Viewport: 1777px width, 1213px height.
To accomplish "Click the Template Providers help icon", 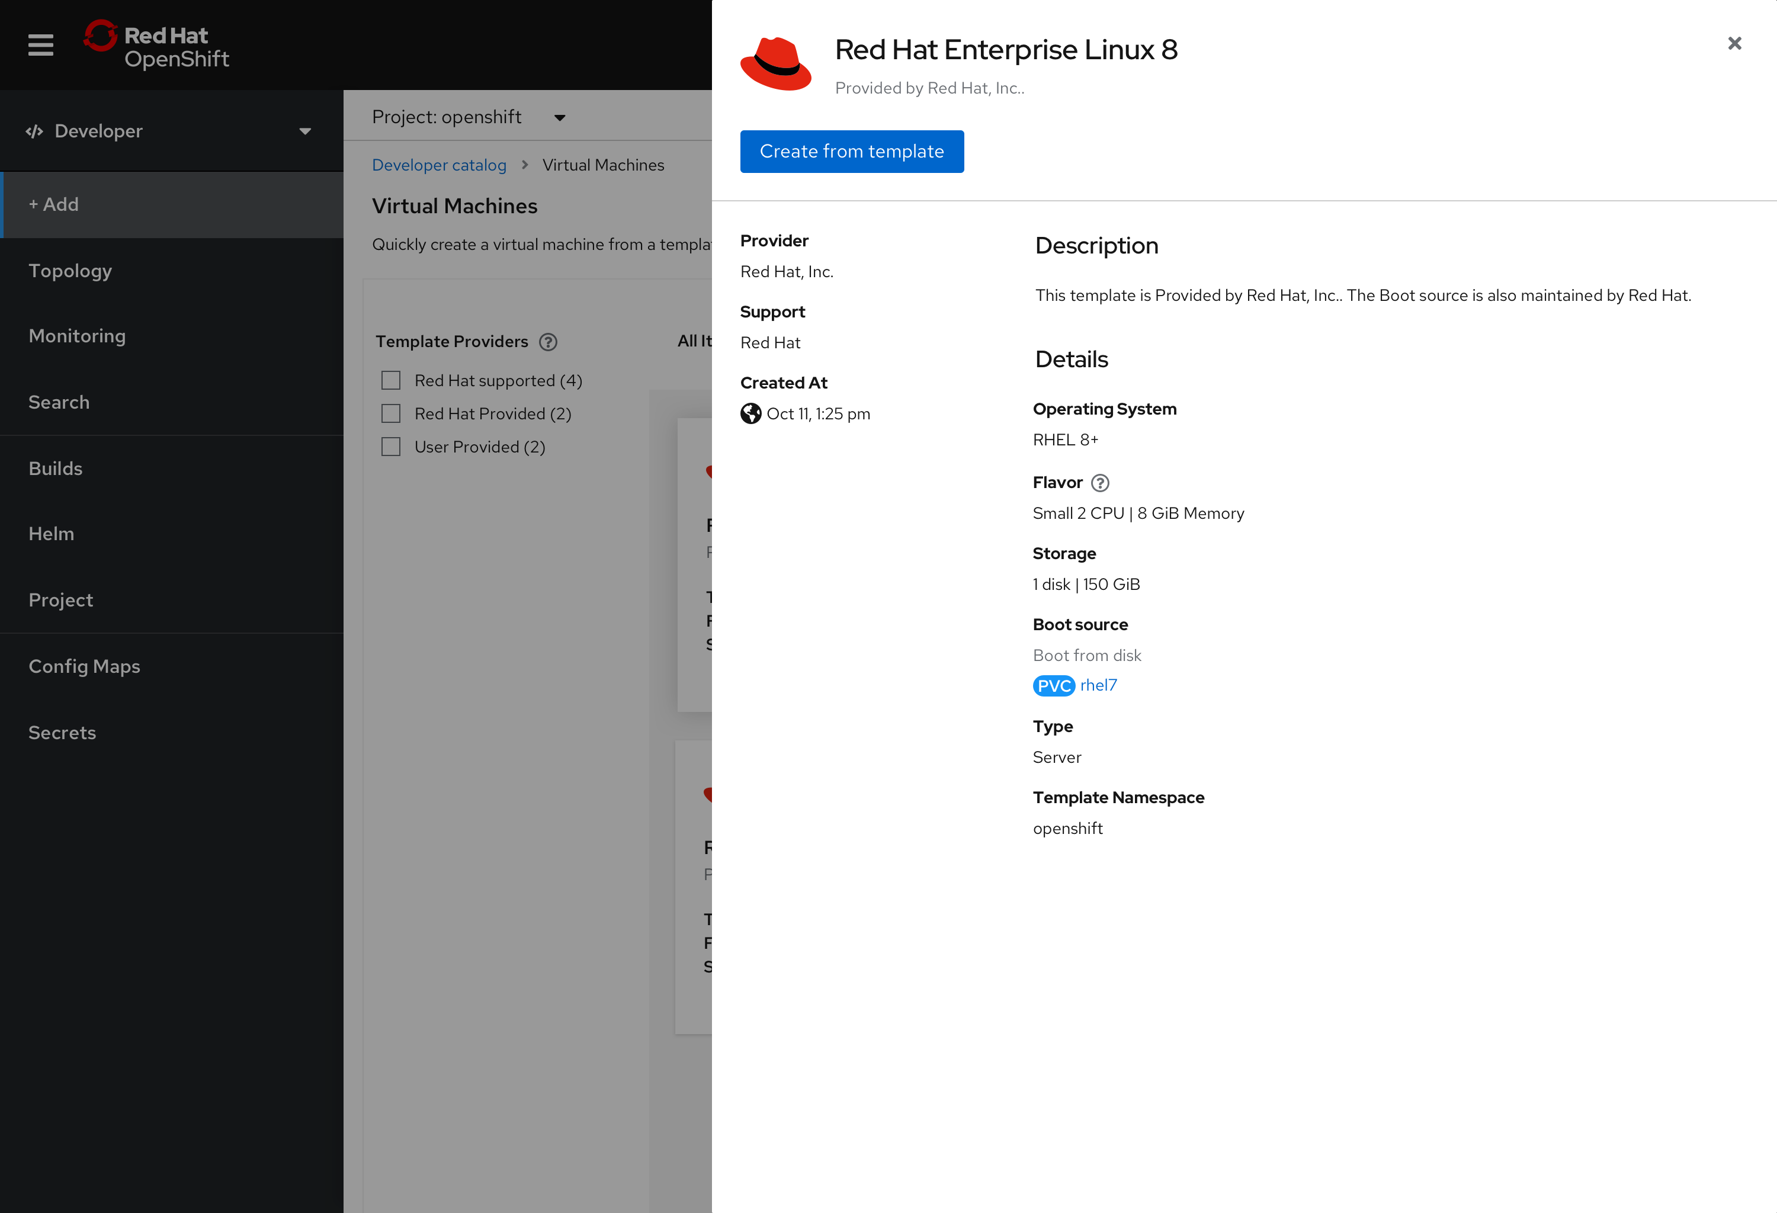I will [x=547, y=342].
